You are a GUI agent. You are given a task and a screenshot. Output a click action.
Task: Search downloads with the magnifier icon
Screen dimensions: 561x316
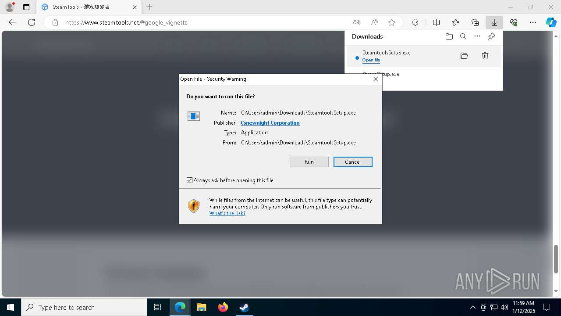click(x=463, y=36)
